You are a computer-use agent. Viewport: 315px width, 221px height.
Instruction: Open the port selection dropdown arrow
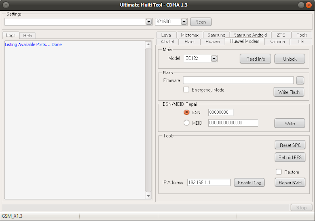[x=149, y=22]
